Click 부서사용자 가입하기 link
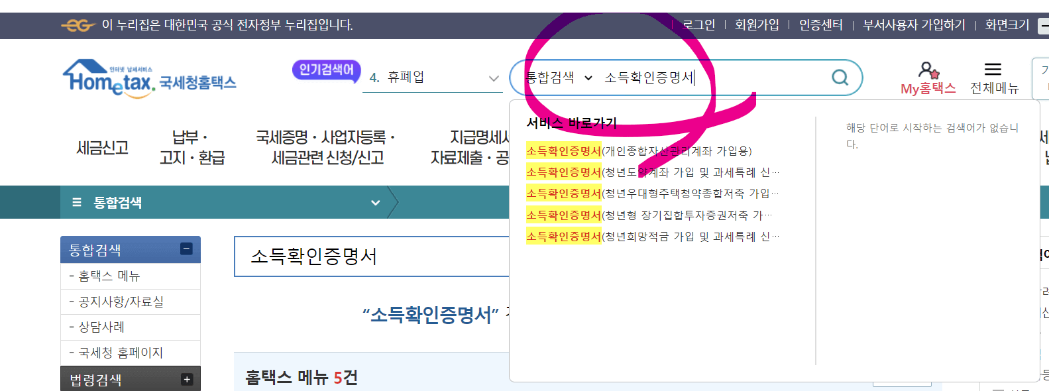This screenshot has height=391, width=1049. tap(914, 25)
